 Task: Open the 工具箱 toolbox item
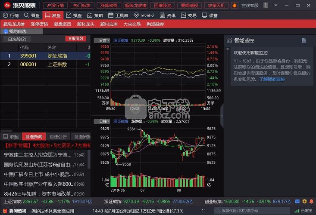point(118,15)
